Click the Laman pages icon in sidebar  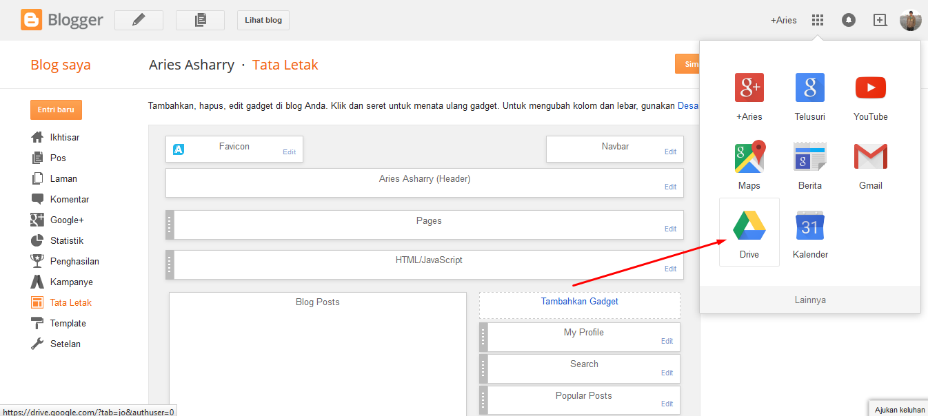pyautogui.click(x=37, y=178)
